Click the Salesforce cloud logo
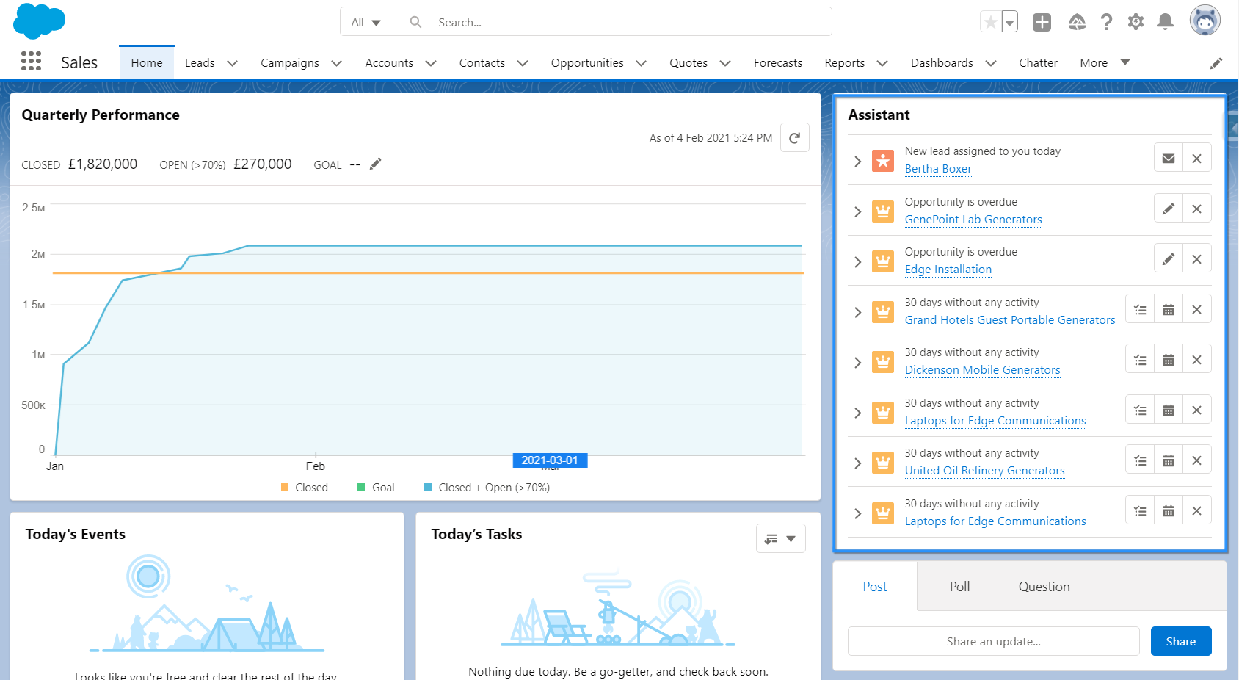The height and width of the screenshot is (680, 1239). pyautogui.click(x=40, y=21)
